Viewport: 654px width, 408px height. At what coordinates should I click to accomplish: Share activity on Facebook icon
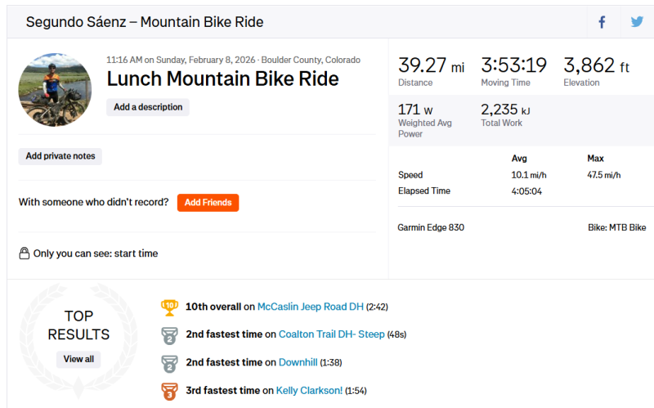click(602, 22)
